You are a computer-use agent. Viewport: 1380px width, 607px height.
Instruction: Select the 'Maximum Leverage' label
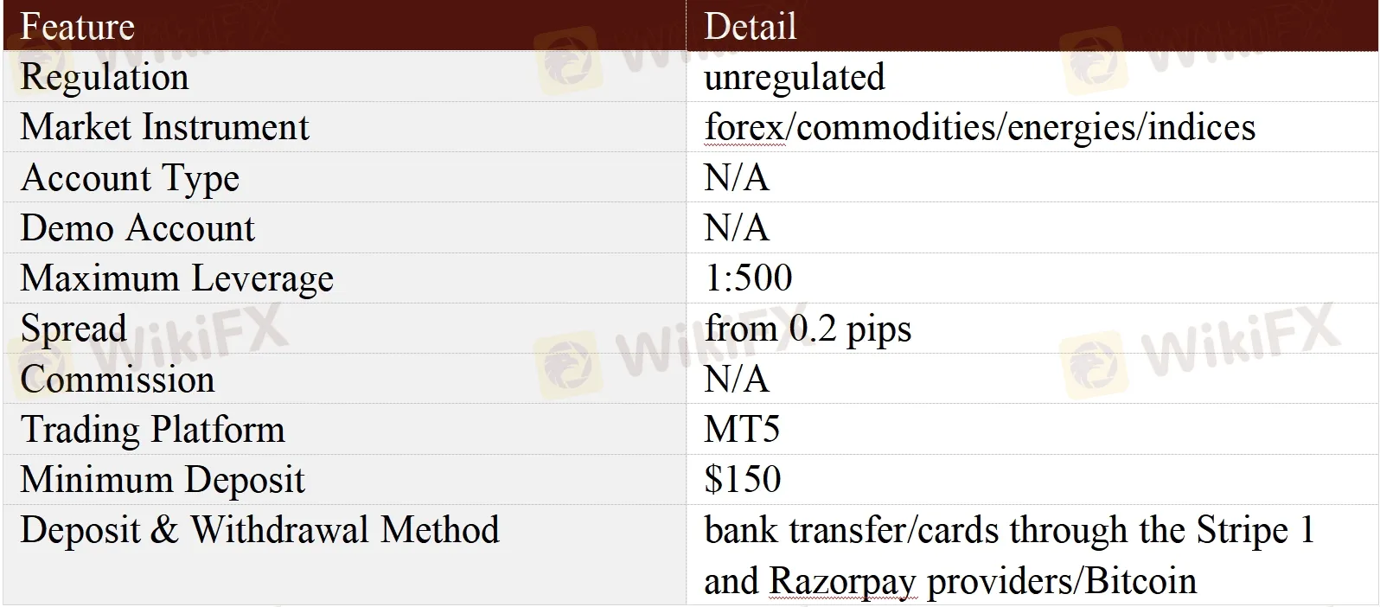176,278
